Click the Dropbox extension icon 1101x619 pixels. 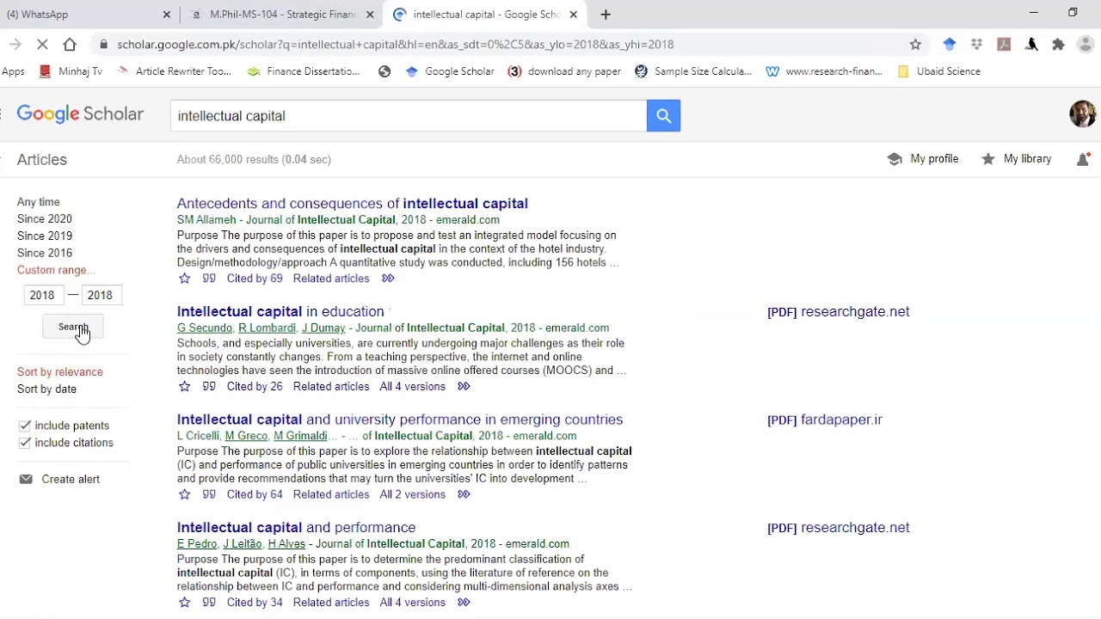976,44
